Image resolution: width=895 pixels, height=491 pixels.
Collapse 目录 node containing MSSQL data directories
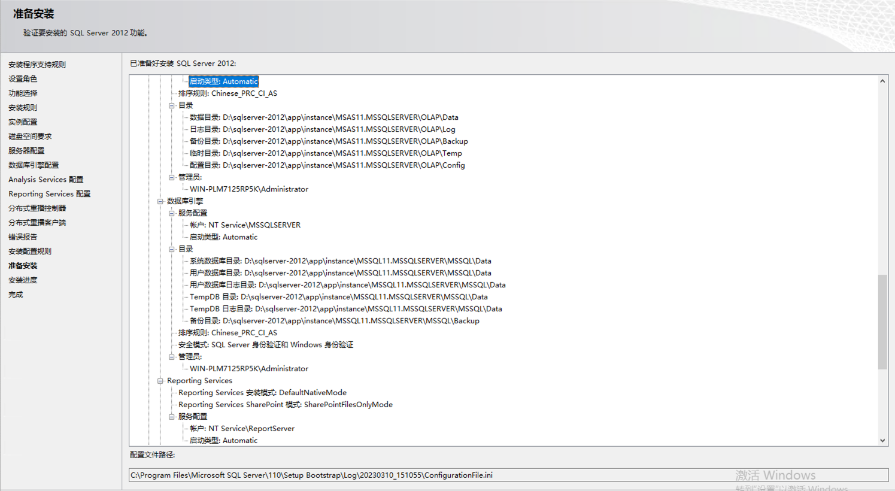click(x=172, y=249)
